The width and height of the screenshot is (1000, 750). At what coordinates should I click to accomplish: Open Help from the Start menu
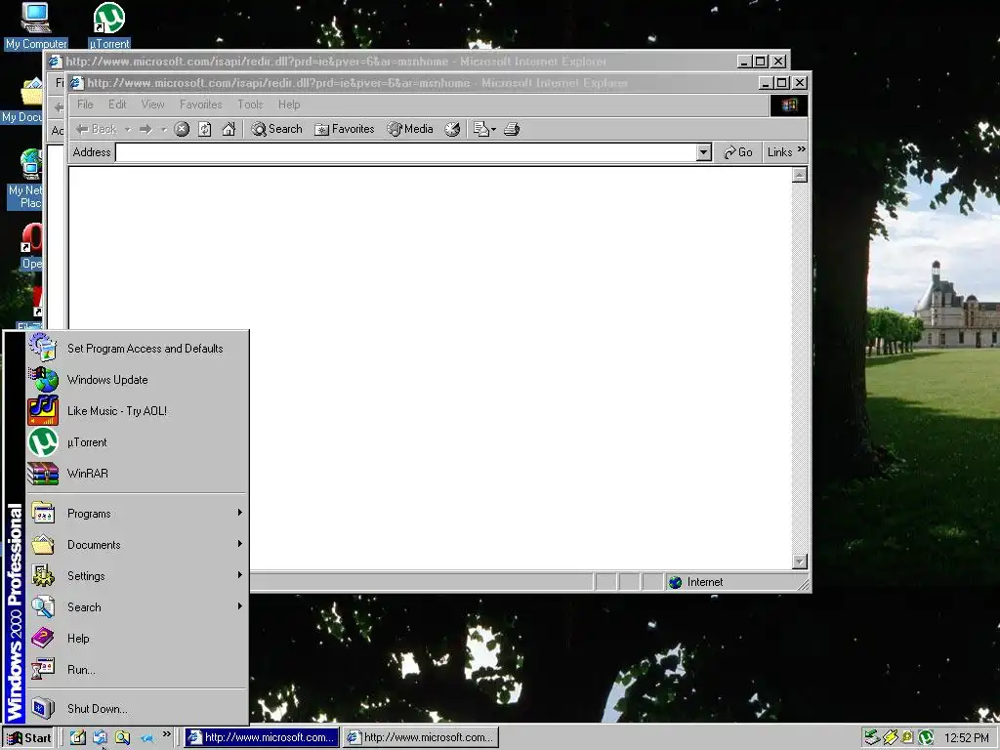point(137,639)
